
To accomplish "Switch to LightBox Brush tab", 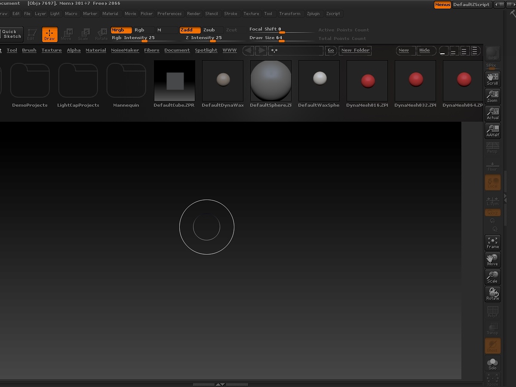I will pyautogui.click(x=29, y=50).
